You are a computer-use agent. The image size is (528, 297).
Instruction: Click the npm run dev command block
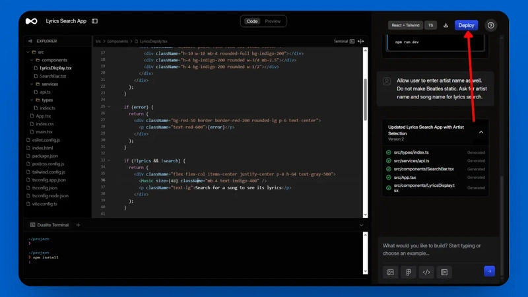pyautogui.click(x=436, y=43)
